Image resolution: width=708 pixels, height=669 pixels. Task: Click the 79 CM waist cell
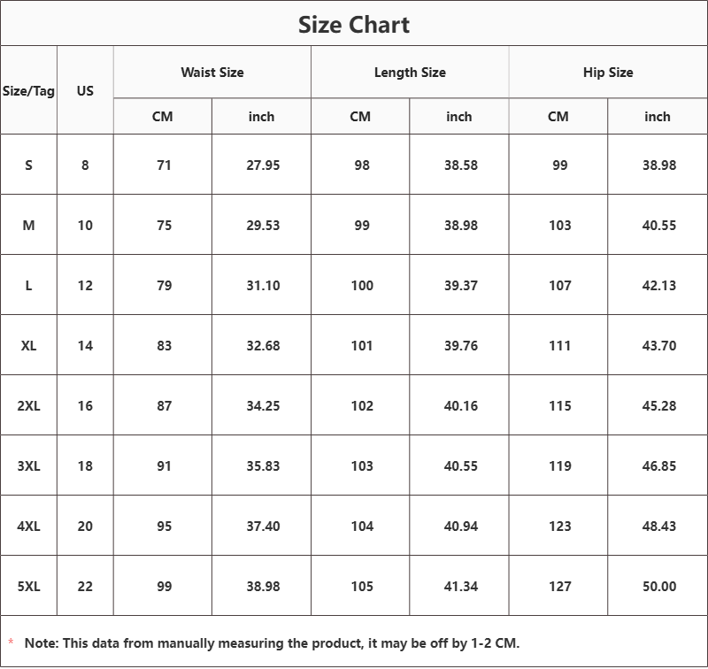[164, 286]
